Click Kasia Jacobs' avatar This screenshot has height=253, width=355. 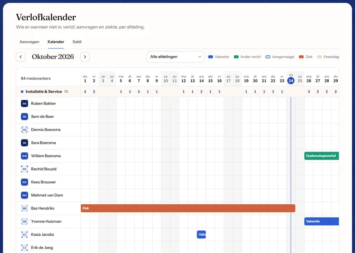pyautogui.click(x=24, y=235)
